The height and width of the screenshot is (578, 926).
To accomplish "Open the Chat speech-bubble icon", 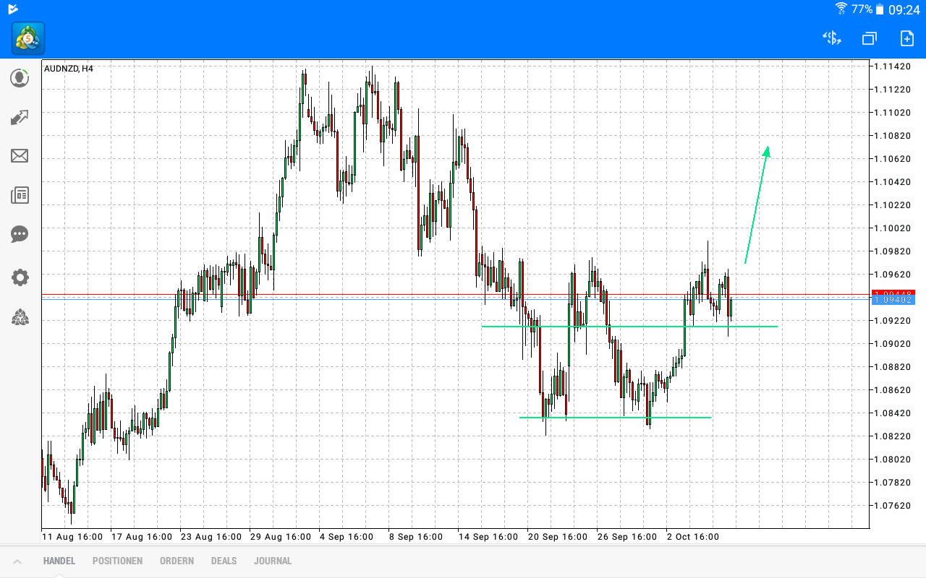I will pos(20,234).
